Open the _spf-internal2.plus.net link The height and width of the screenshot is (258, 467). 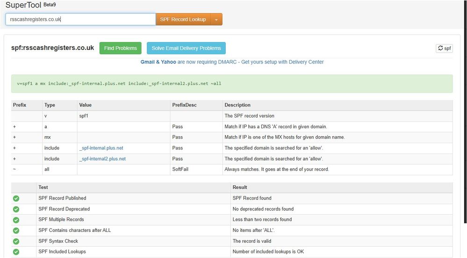[x=102, y=159]
